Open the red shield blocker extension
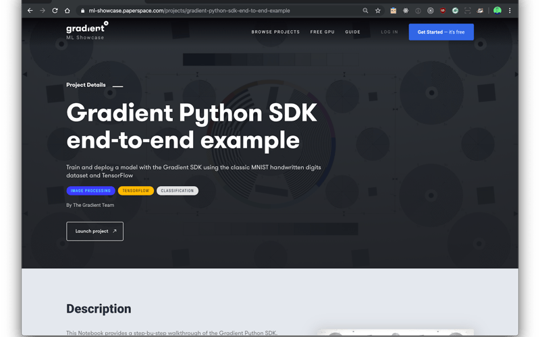The image size is (540, 337). coord(443,11)
